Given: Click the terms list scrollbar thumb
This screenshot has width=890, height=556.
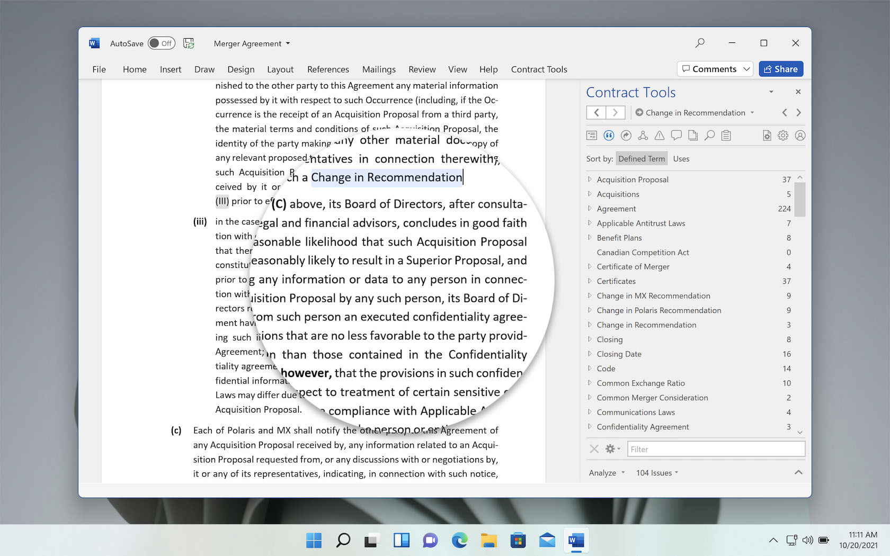Looking at the screenshot, I should pyautogui.click(x=800, y=199).
